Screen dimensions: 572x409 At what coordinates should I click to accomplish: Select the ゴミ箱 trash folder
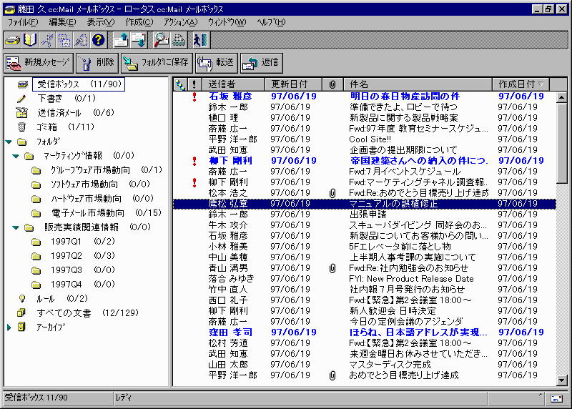pyautogui.click(x=65, y=127)
